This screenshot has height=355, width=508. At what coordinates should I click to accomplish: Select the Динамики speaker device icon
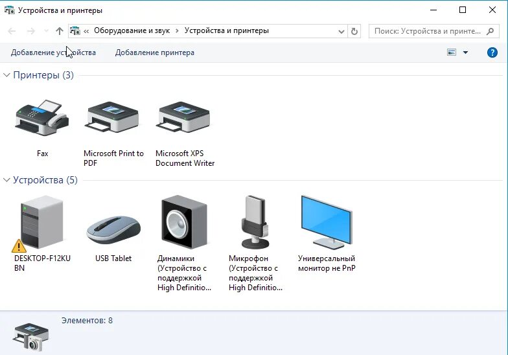coord(184,222)
